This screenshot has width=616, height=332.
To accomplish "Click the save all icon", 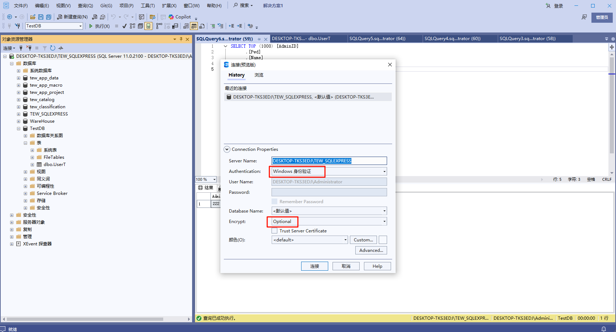I will [48, 17].
